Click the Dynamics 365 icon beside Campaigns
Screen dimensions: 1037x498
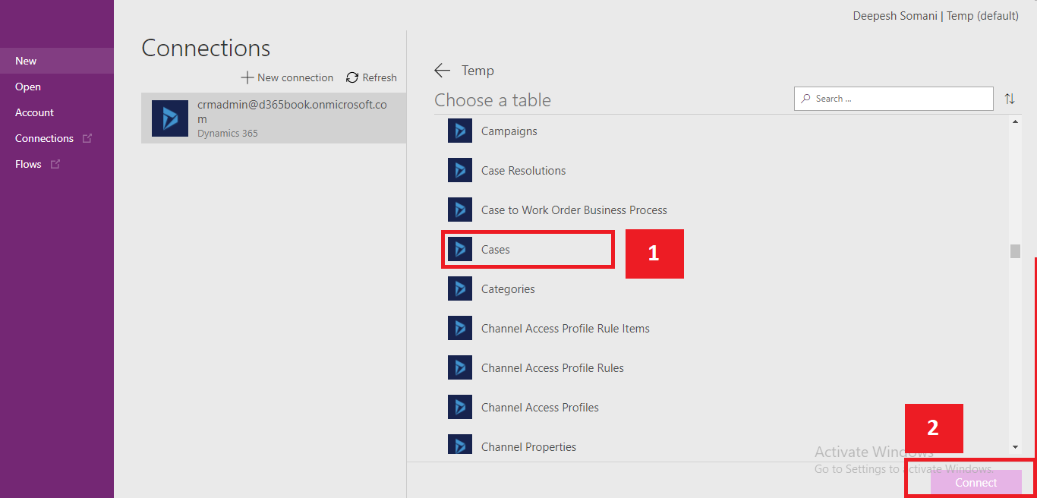(460, 131)
